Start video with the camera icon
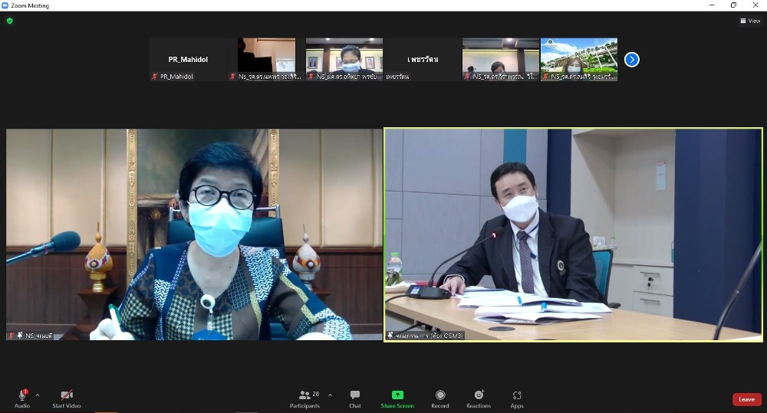 click(x=66, y=395)
